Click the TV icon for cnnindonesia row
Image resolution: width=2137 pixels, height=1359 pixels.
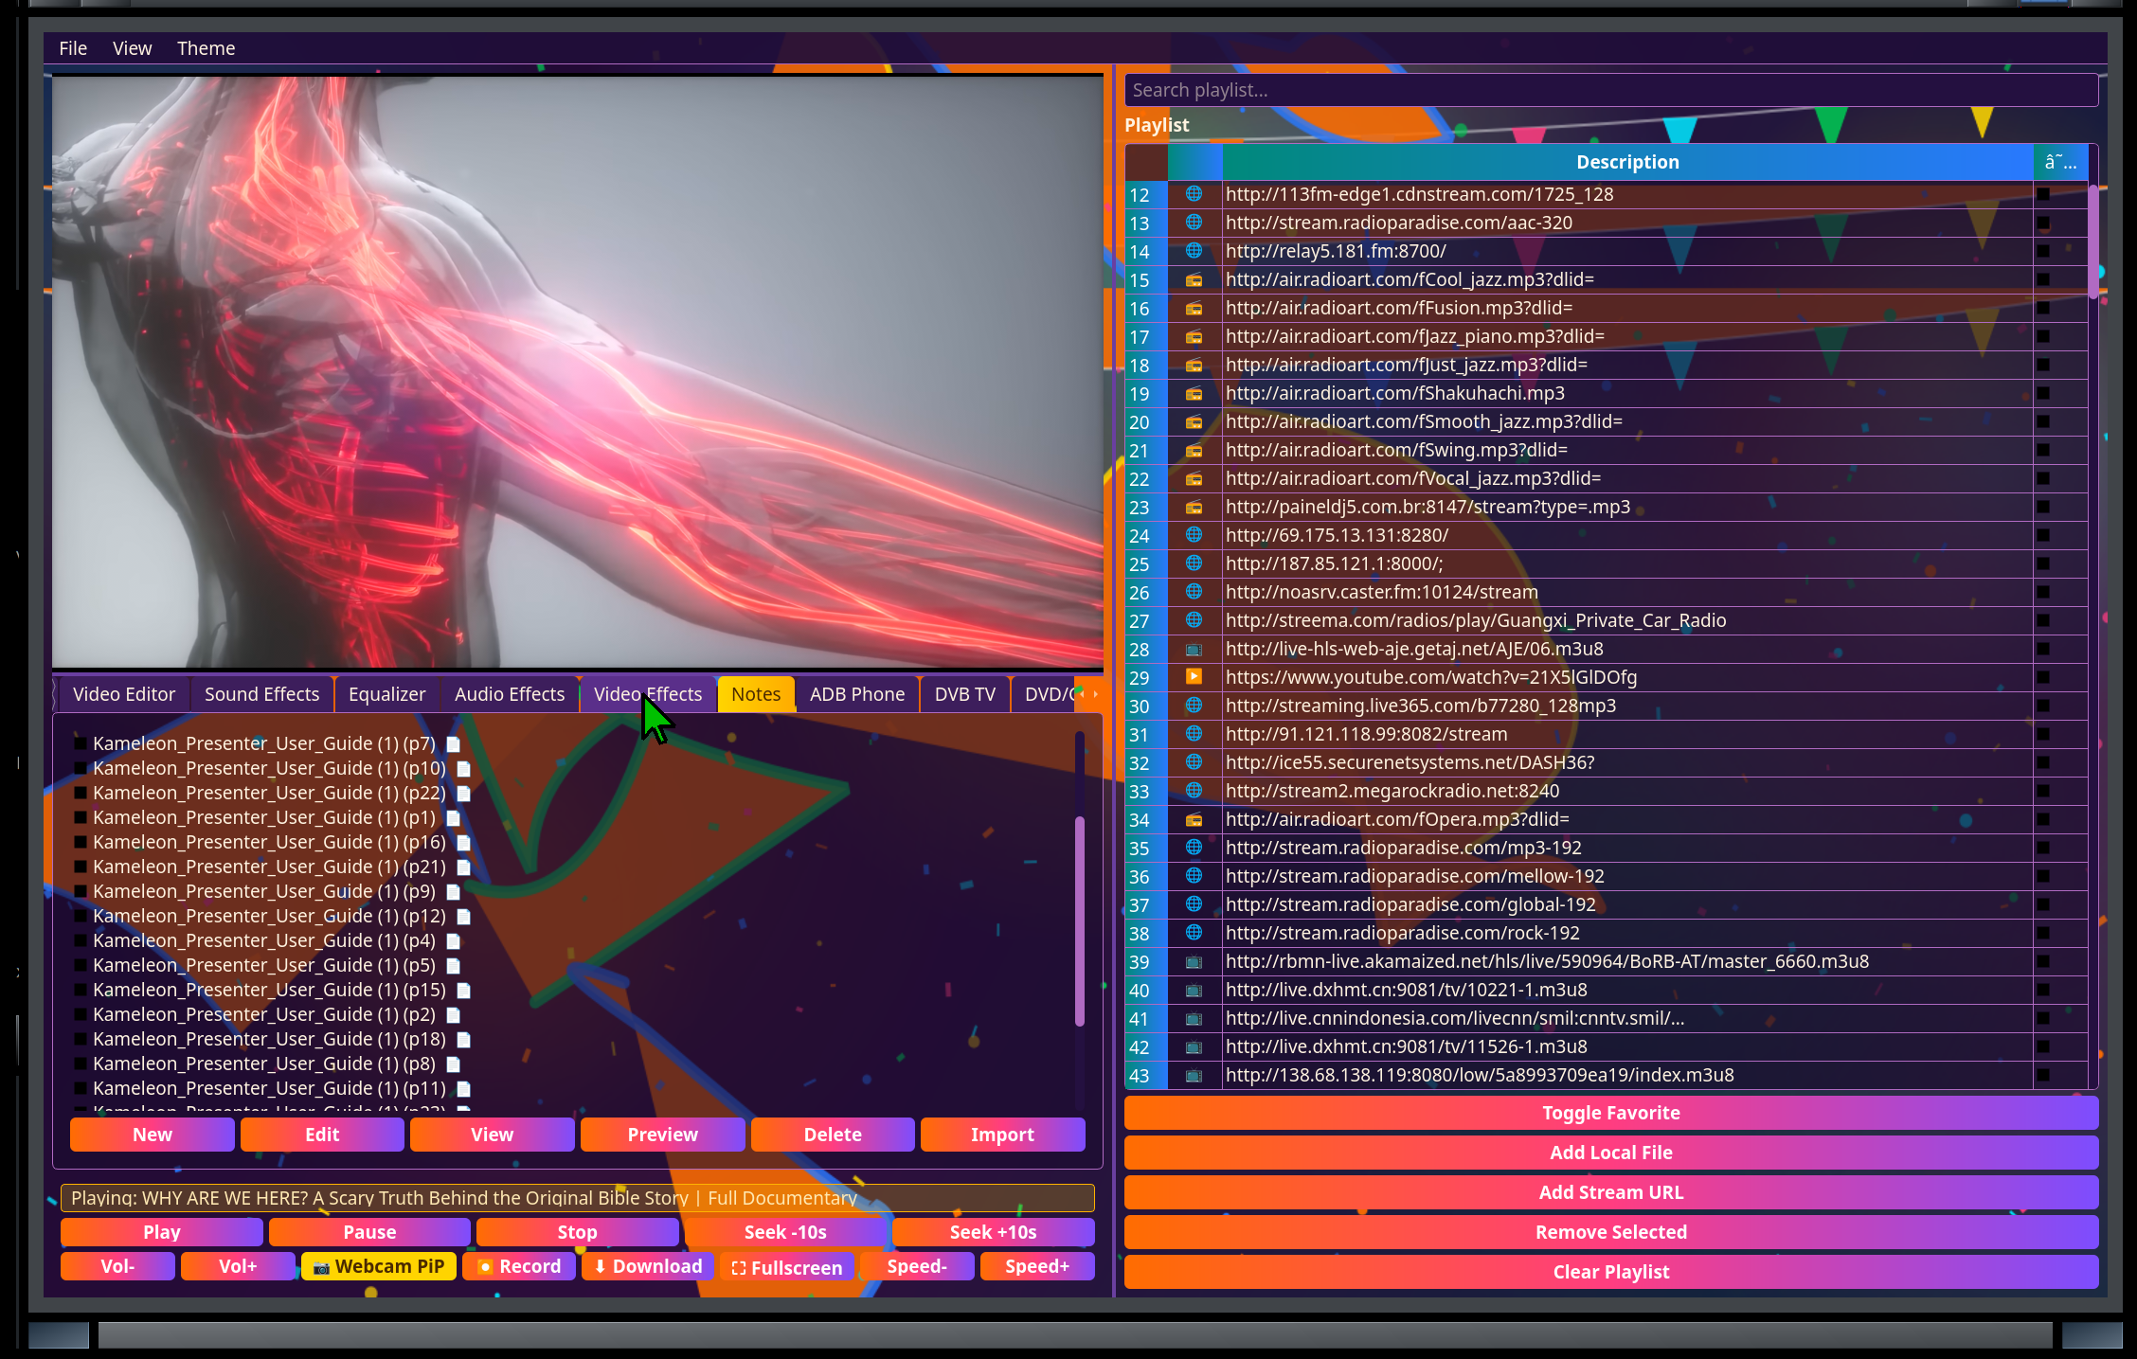[x=1194, y=1018]
